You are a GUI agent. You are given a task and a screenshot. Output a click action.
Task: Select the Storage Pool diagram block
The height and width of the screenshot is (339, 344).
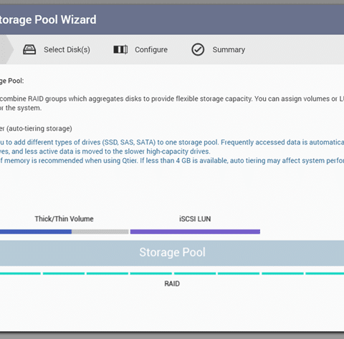click(x=172, y=252)
